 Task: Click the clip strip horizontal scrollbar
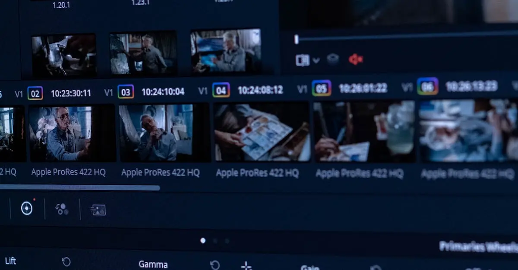[80, 188]
